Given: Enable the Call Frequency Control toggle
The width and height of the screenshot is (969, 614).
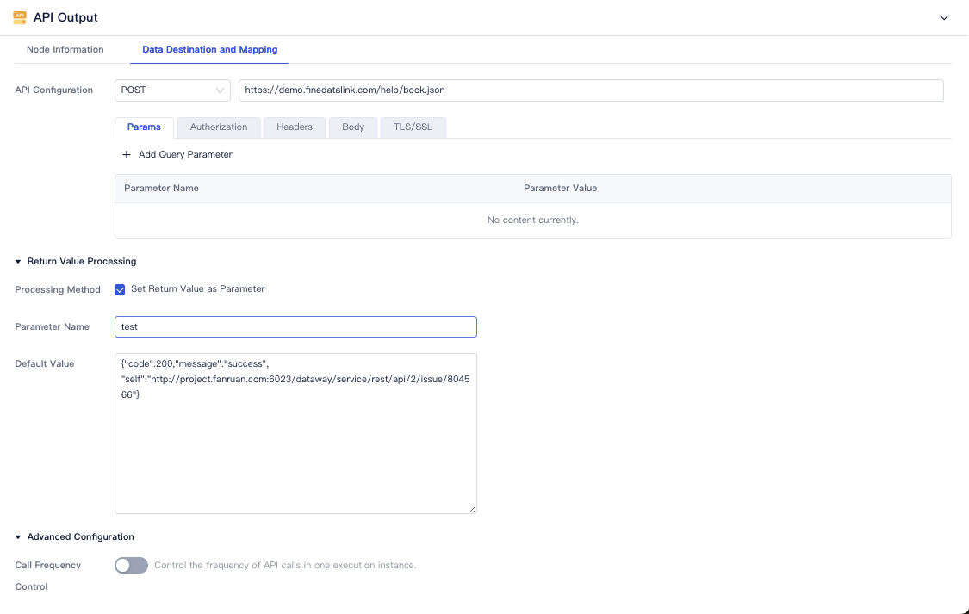Looking at the screenshot, I should click(x=131, y=565).
